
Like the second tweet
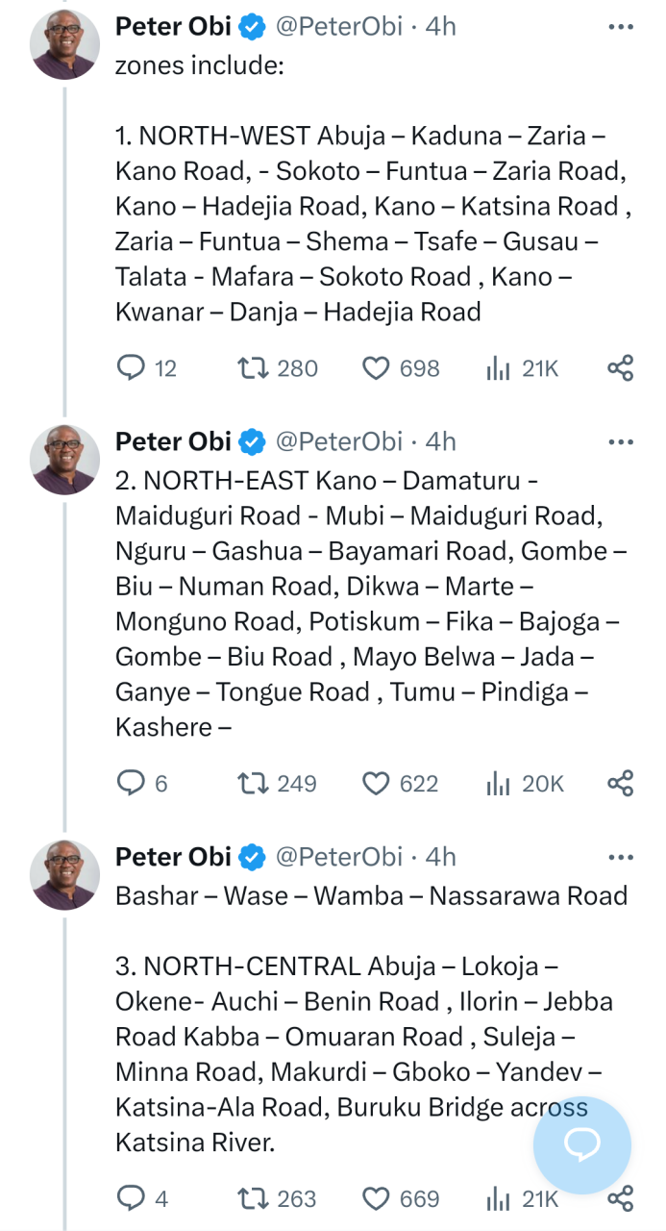click(x=376, y=783)
